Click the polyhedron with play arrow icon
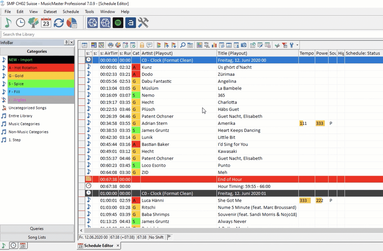383x251 pixels. 93,23
